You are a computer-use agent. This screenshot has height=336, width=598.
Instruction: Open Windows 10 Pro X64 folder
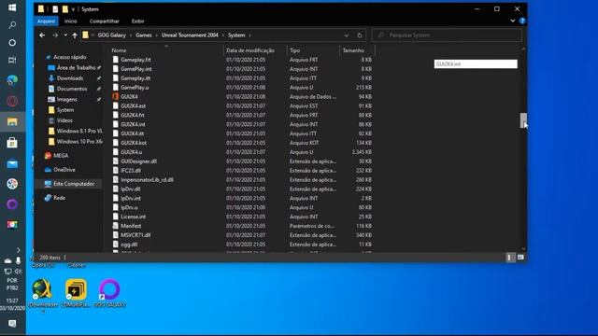[79, 142]
